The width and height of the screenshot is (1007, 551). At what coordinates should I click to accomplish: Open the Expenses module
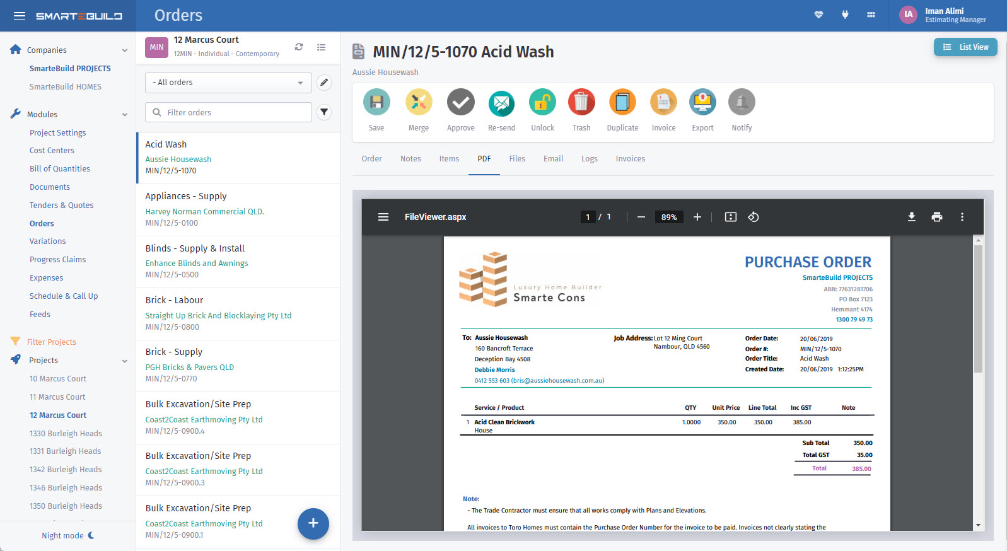click(x=46, y=278)
